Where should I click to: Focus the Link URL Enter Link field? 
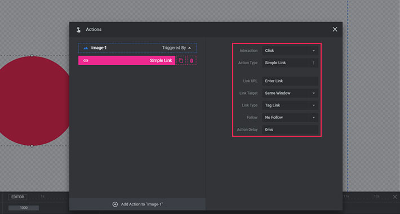pyautogui.click(x=290, y=81)
